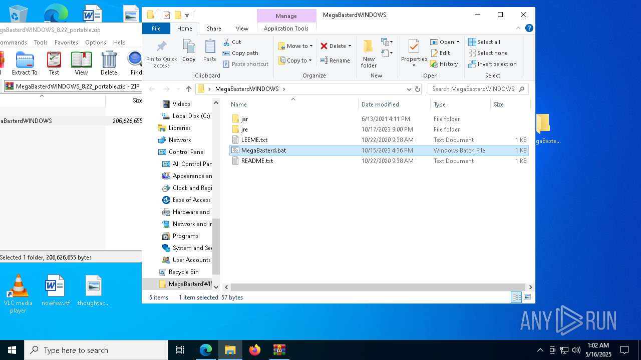
Task: Switch to the View ribbon tab
Action: tap(242, 28)
